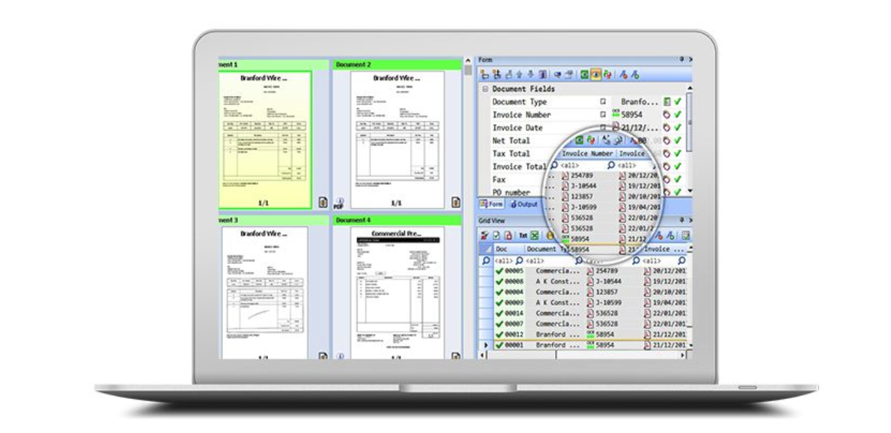The height and width of the screenshot is (433, 891).
Task: Click the OCR icon in row 00012 of grid
Action: click(590, 334)
